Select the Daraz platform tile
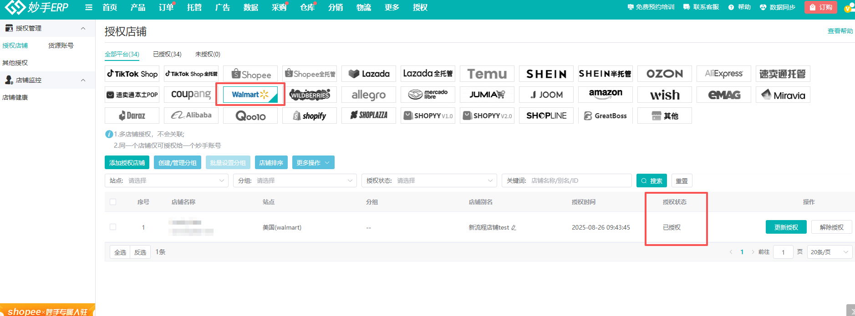The width and height of the screenshot is (855, 316). pyautogui.click(x=132, y=115)
